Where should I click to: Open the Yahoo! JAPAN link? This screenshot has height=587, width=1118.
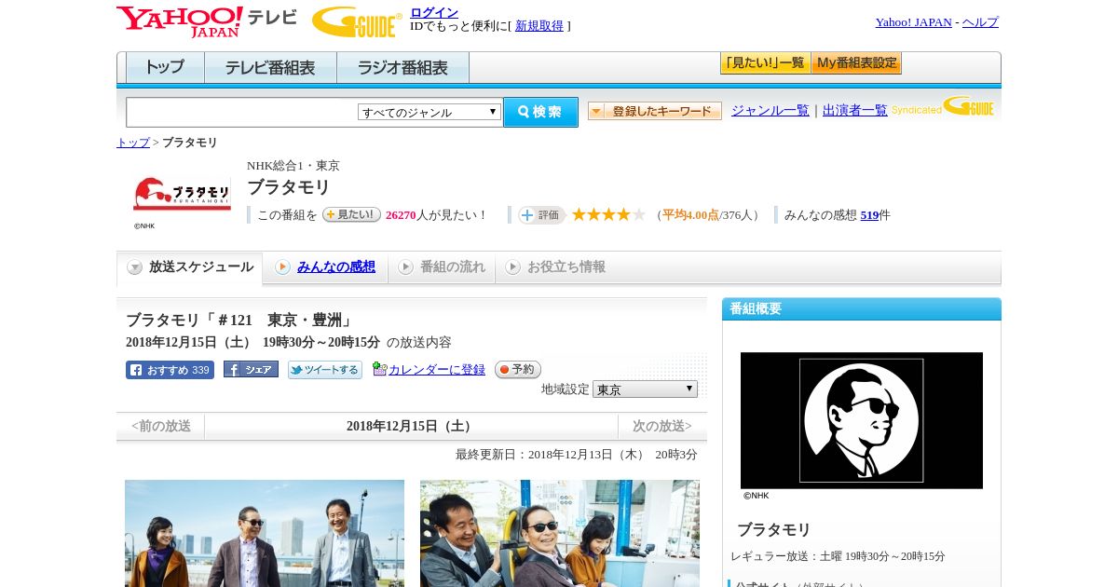(913, 22)
